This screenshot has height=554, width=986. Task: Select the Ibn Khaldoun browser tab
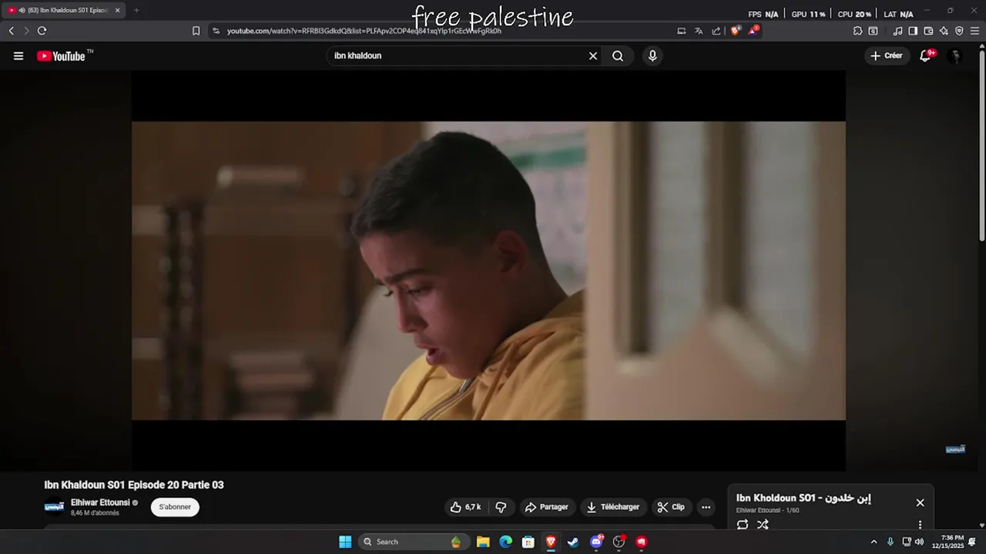(x=63, y=10)
